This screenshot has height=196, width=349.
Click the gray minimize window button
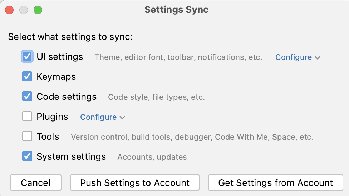(24, 10)
